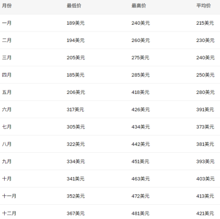Screen dimensions: 220x219
Task: Click the 185美元 lowest price in 四月
Action: (76, 75)
